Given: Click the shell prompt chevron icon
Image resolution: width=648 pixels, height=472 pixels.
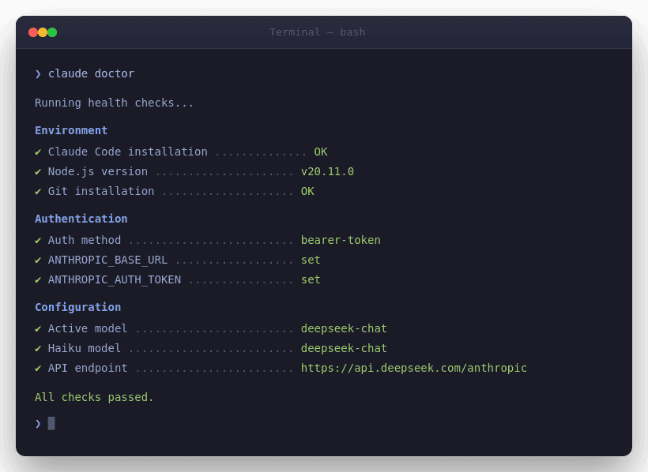Looking at the screenshot, I should 37,423.
